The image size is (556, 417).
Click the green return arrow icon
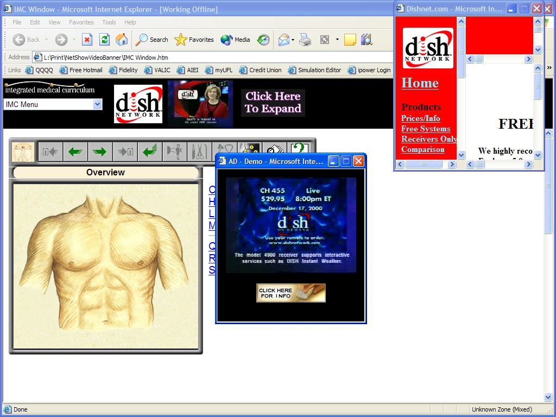[150, 152]
